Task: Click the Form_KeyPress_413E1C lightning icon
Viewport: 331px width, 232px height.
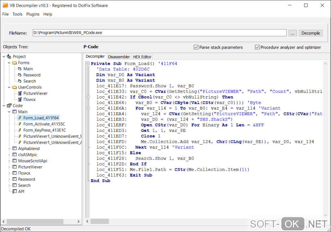Action: (20, 130)
